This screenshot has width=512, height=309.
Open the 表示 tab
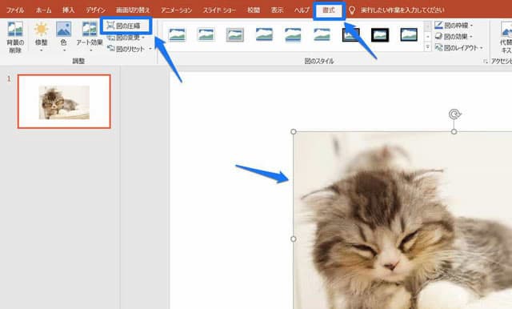(x=277, y=10)
